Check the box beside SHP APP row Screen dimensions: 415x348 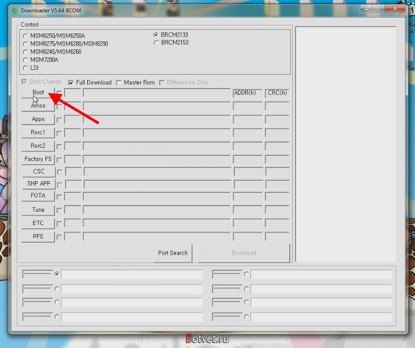(x=60, y=185)
